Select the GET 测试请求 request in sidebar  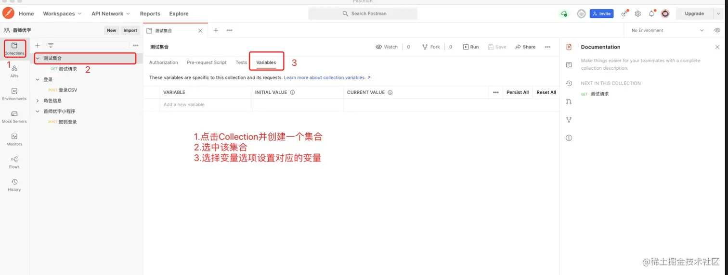coord(64,69)
